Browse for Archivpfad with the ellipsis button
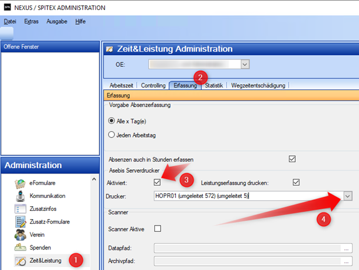The height and width of the screenshot is (270, 359). 346,261
